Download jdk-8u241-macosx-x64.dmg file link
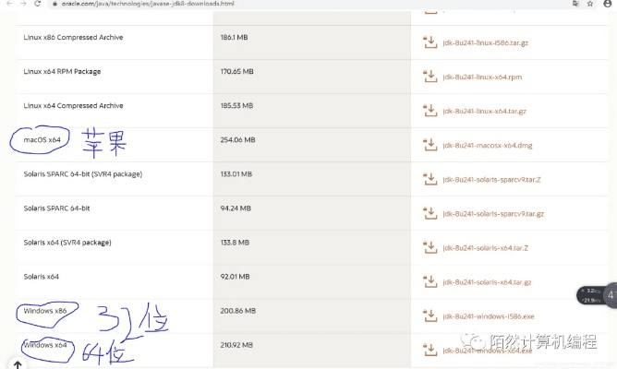617x369 pixels. point(486,146)
